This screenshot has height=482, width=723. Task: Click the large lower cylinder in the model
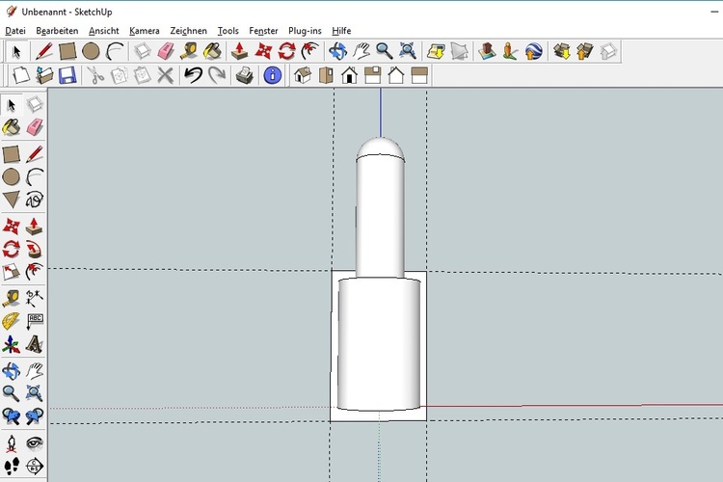coord(379,344)
